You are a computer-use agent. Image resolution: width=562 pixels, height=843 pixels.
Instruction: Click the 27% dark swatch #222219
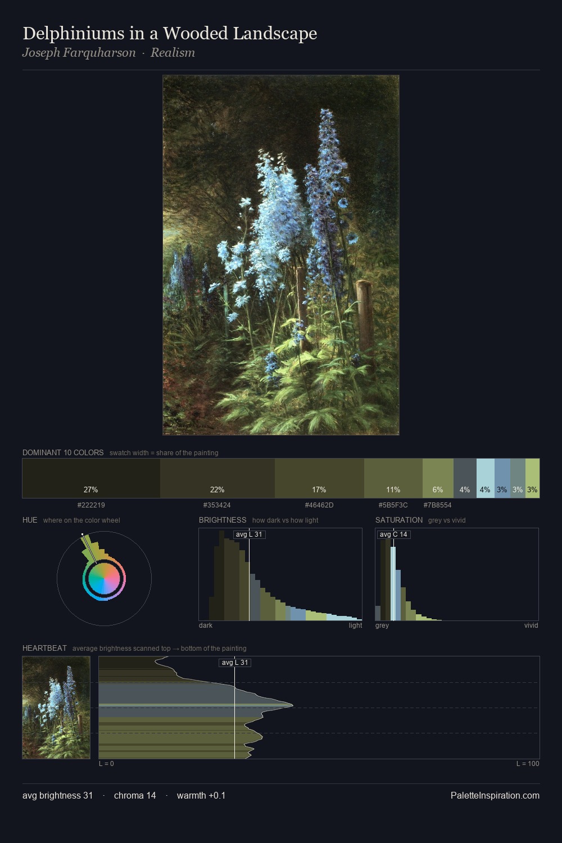(91, 478)
